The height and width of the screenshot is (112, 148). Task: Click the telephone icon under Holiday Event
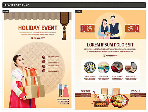point(32,38)
